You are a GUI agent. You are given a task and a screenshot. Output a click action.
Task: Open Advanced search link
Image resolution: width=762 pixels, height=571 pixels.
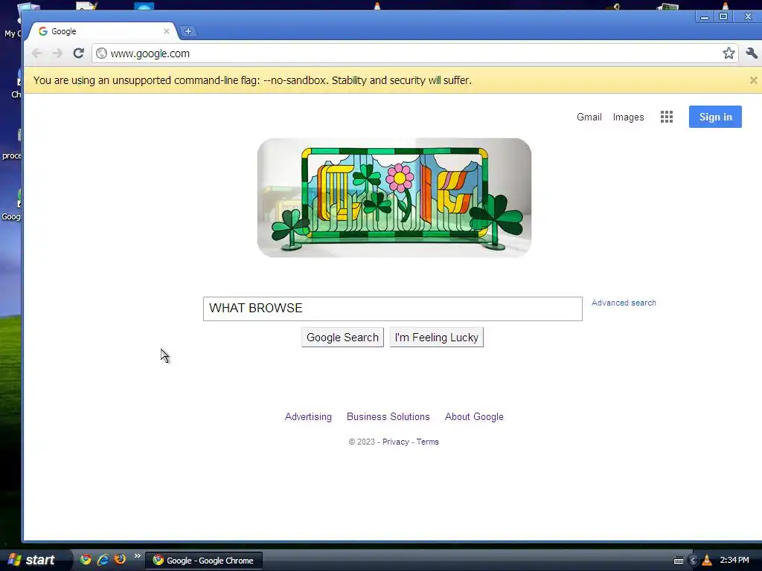click(624, 303)
